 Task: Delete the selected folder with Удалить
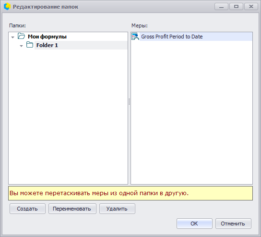coord(117,209)
